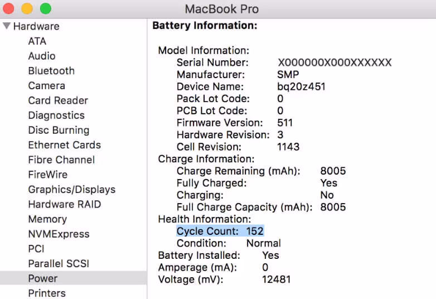The height and width of the screenshot is (299, 436).
Task: Select Bluetooth in the sidebar
Action: coord(51,71)
